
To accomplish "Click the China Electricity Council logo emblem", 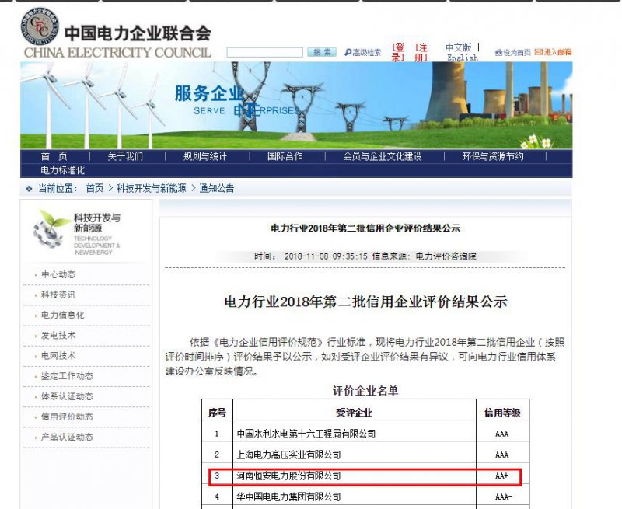I will coord(40,26).
